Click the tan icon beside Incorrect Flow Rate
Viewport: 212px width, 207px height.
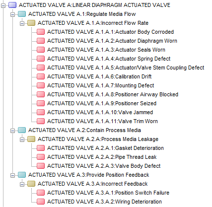[31, 23]
